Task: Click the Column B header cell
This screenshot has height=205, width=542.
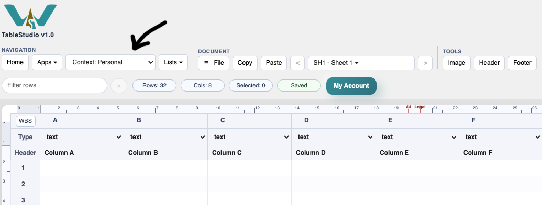Action: click(165, 153)
